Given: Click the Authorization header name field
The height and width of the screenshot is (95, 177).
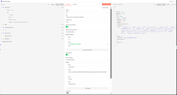Looking at the screenshot, I should [88, 67].
